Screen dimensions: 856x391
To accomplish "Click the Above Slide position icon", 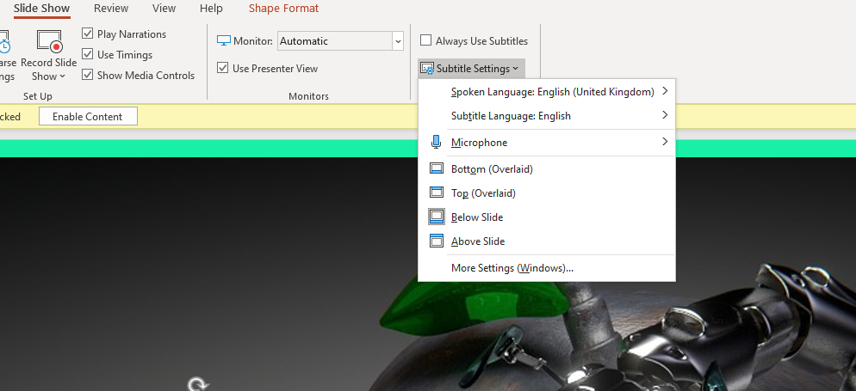I will (437, 241).
